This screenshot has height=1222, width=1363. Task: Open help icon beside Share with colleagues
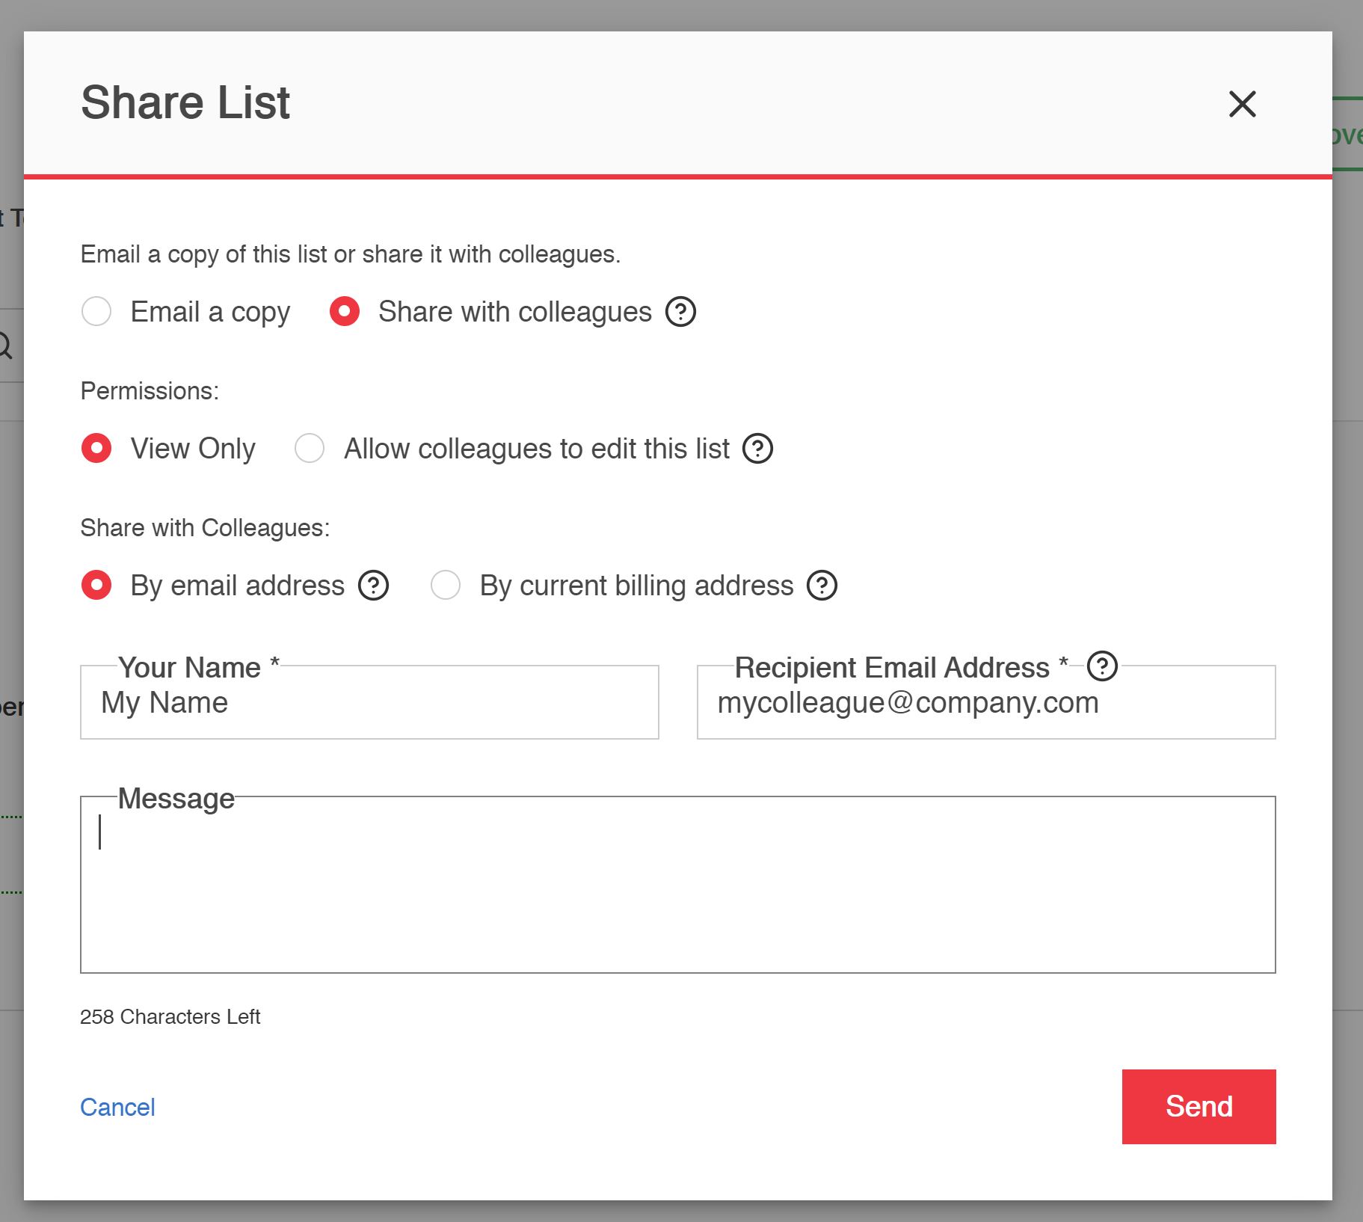(680, 312)
